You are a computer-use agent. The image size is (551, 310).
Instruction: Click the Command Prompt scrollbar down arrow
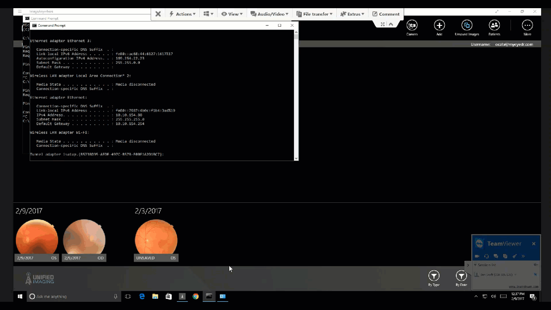[x=296, y=158]
